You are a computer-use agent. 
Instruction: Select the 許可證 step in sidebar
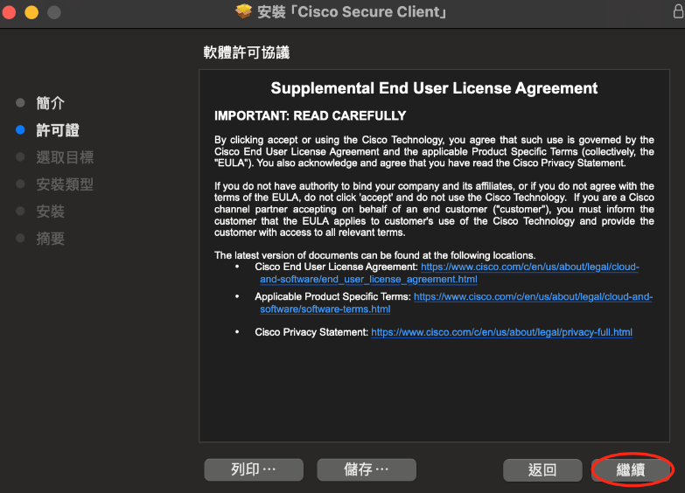(x=58, y=130)
